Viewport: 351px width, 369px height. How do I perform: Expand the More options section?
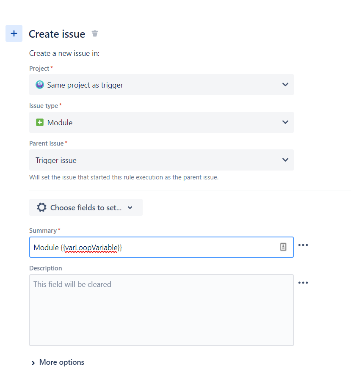[x=58, y=362]
